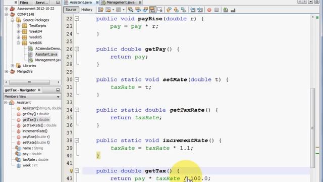Toggle Rectangular Selection button
The image size is (323, 182).
pyautogui.click(x=160, y=10)
